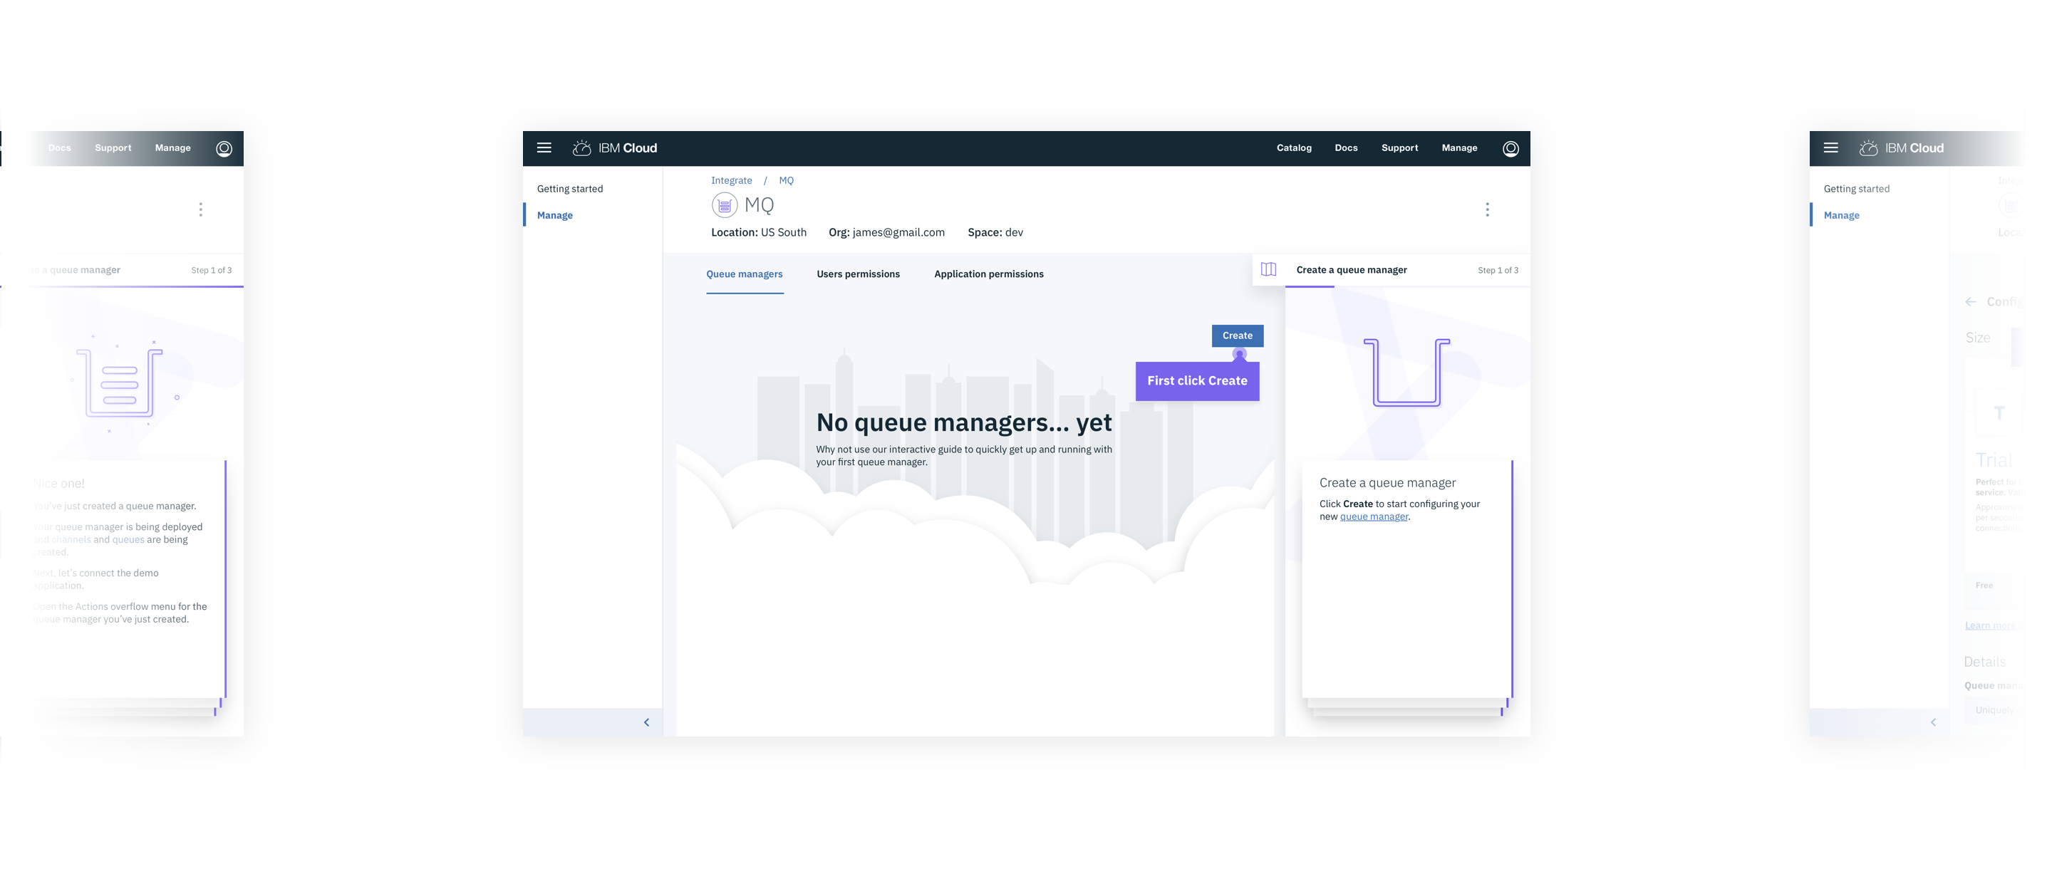Click the queue illustration in guide panel

pyautogui.click(x=1406, y=373)
